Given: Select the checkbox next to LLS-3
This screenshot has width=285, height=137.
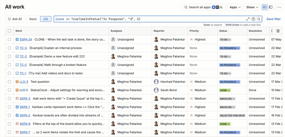Looking at the screenshot, I should 9,82.
